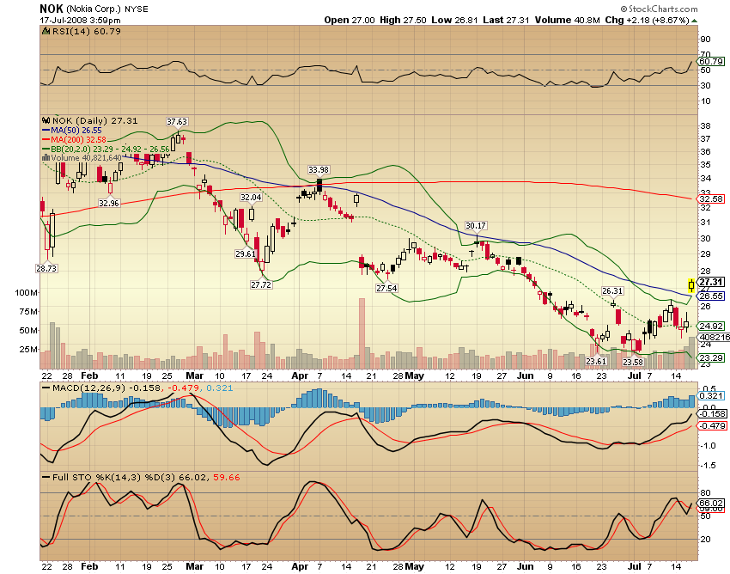The image size is (730, 574).
Task: Click the 100M volume axis label
Action: 27,293
